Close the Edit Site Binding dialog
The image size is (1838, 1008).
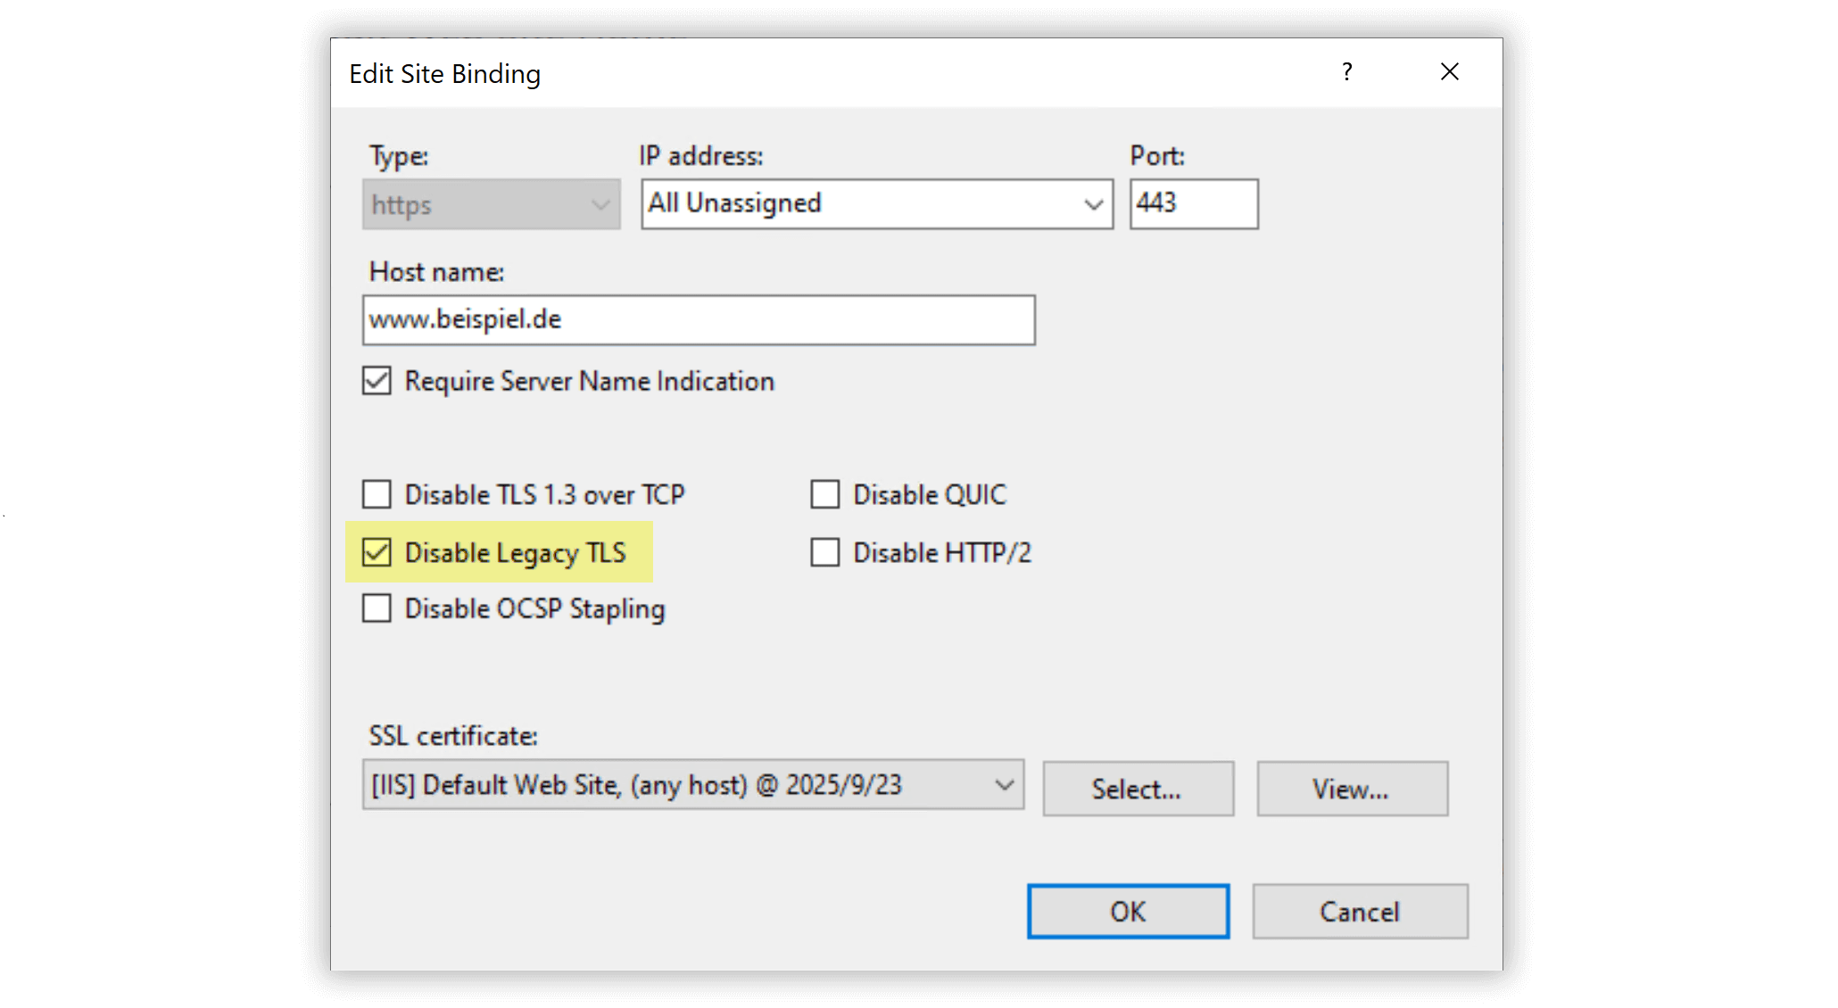(x=1449, y=72)
